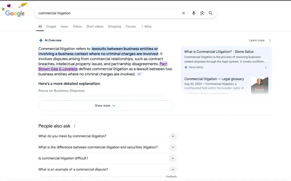Viewport: 291px width, 181px height.
Task: Click the AI Overview sparkle icon
Action: pyautogui.click(x=41, y=40)
